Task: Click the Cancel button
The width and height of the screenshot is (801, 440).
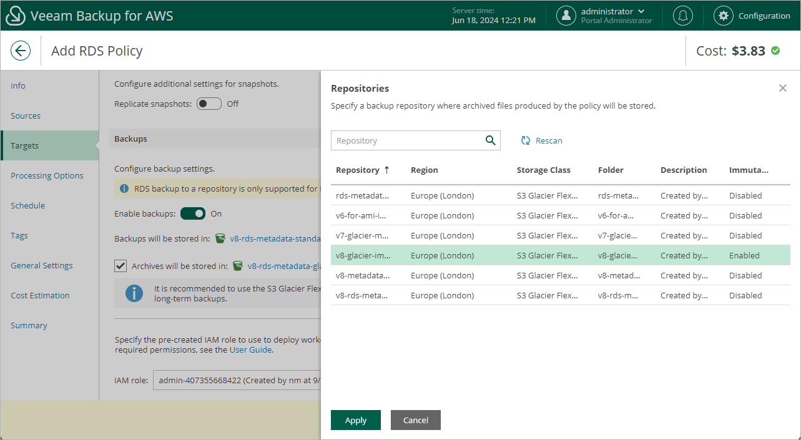Action: [x=416, y=420]
